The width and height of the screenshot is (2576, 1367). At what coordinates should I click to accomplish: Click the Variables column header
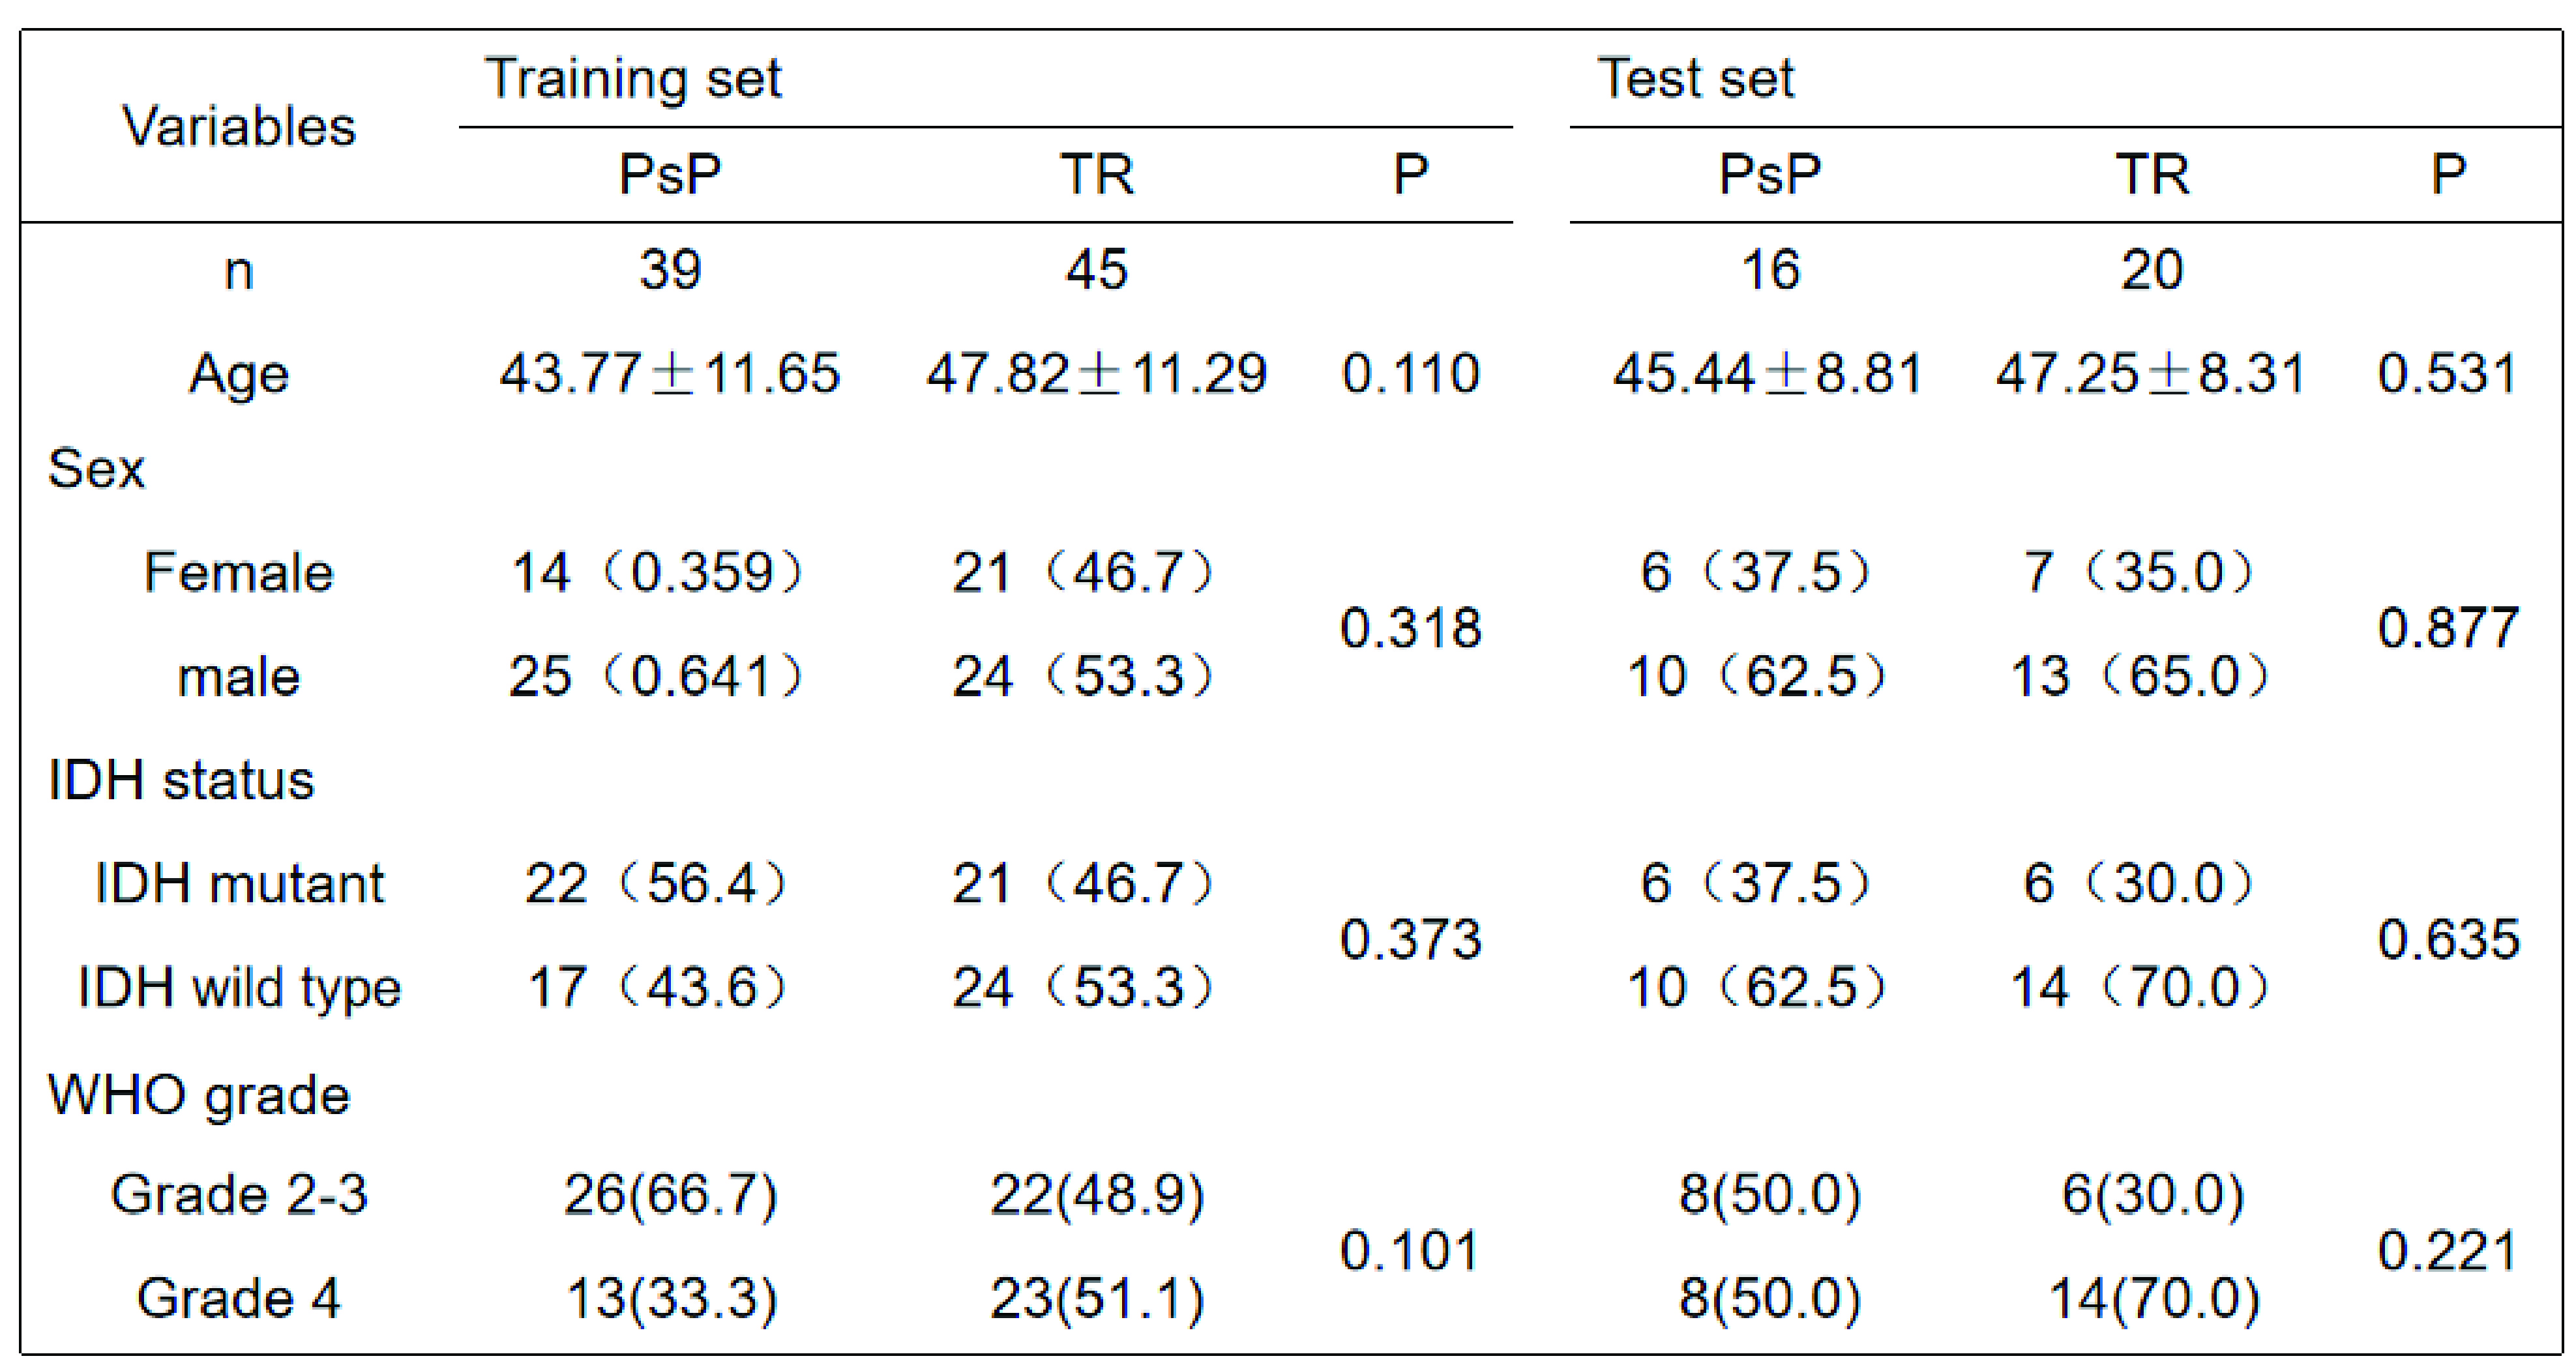[x=239, y=127]
